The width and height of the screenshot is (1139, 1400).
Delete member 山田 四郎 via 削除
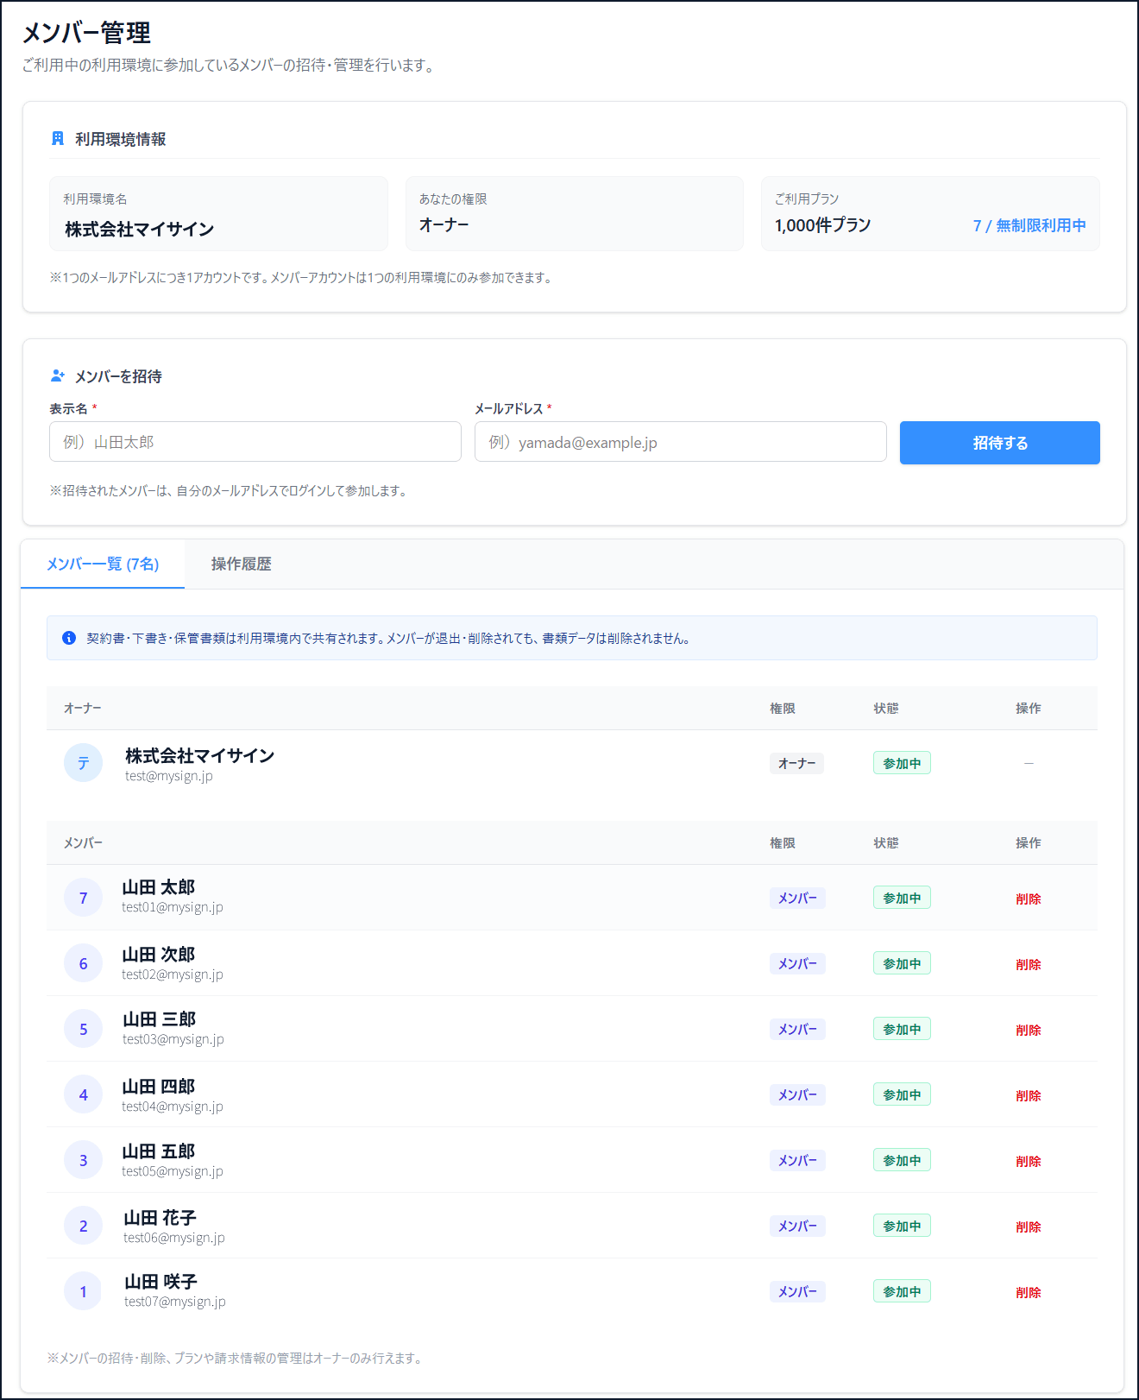[1029, 1095]
